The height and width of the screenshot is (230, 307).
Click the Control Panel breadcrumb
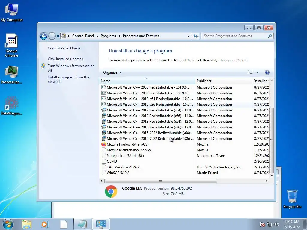pos(83,36)
